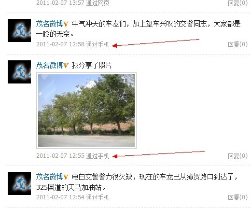Open avatar of the 12:58 post
This screenshot has height=208, width=251.
[x=19, y=30]
